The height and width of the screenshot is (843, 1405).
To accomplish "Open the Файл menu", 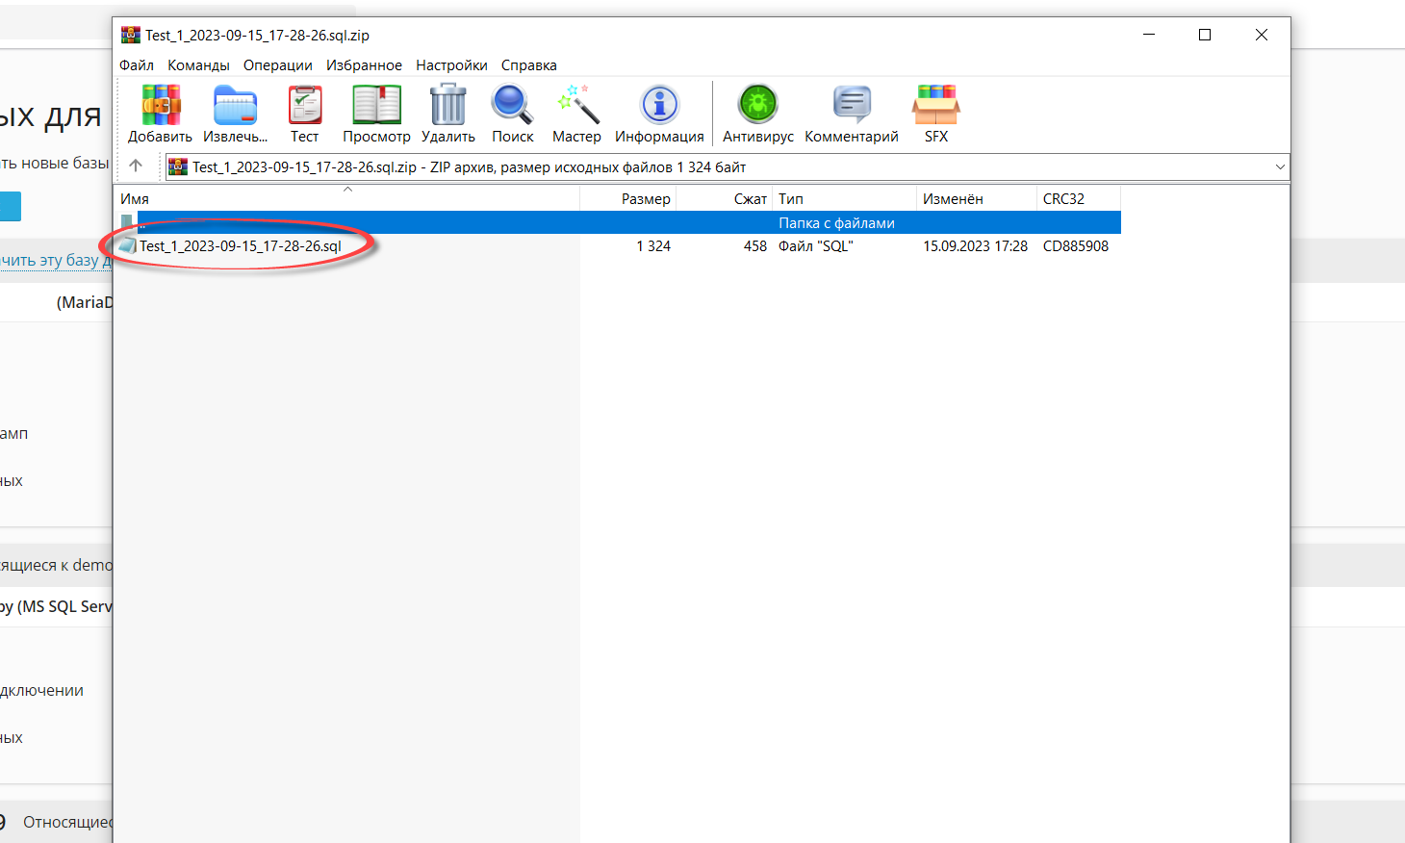I will point(137,65).
